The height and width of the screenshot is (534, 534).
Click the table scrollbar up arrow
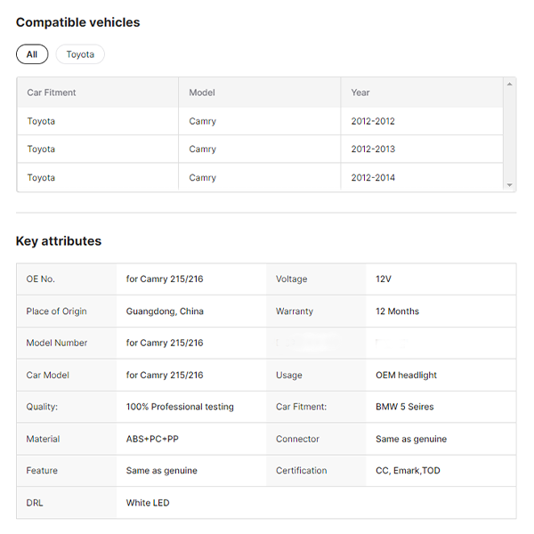click(510, 84)
